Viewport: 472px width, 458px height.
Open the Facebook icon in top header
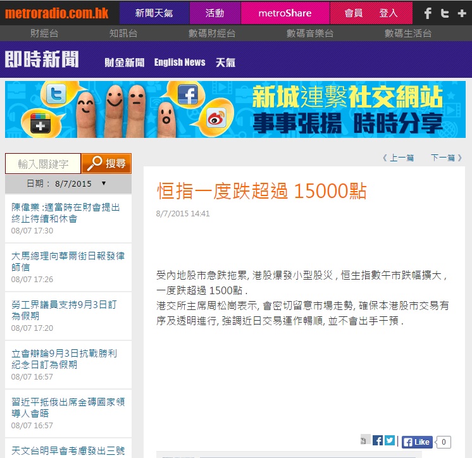click(x=428, y=13)
